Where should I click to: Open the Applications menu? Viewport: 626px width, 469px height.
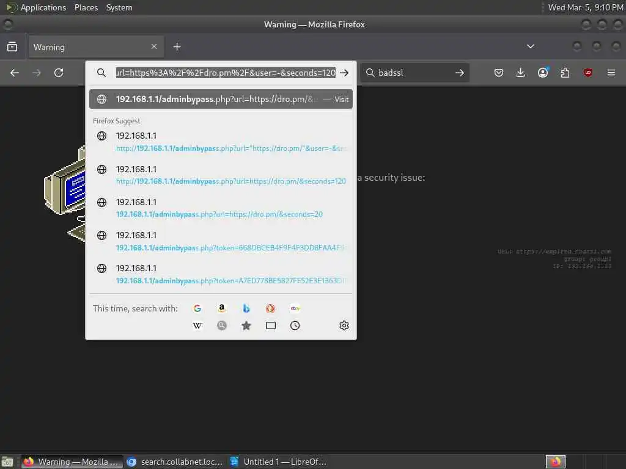coord(43,7)
